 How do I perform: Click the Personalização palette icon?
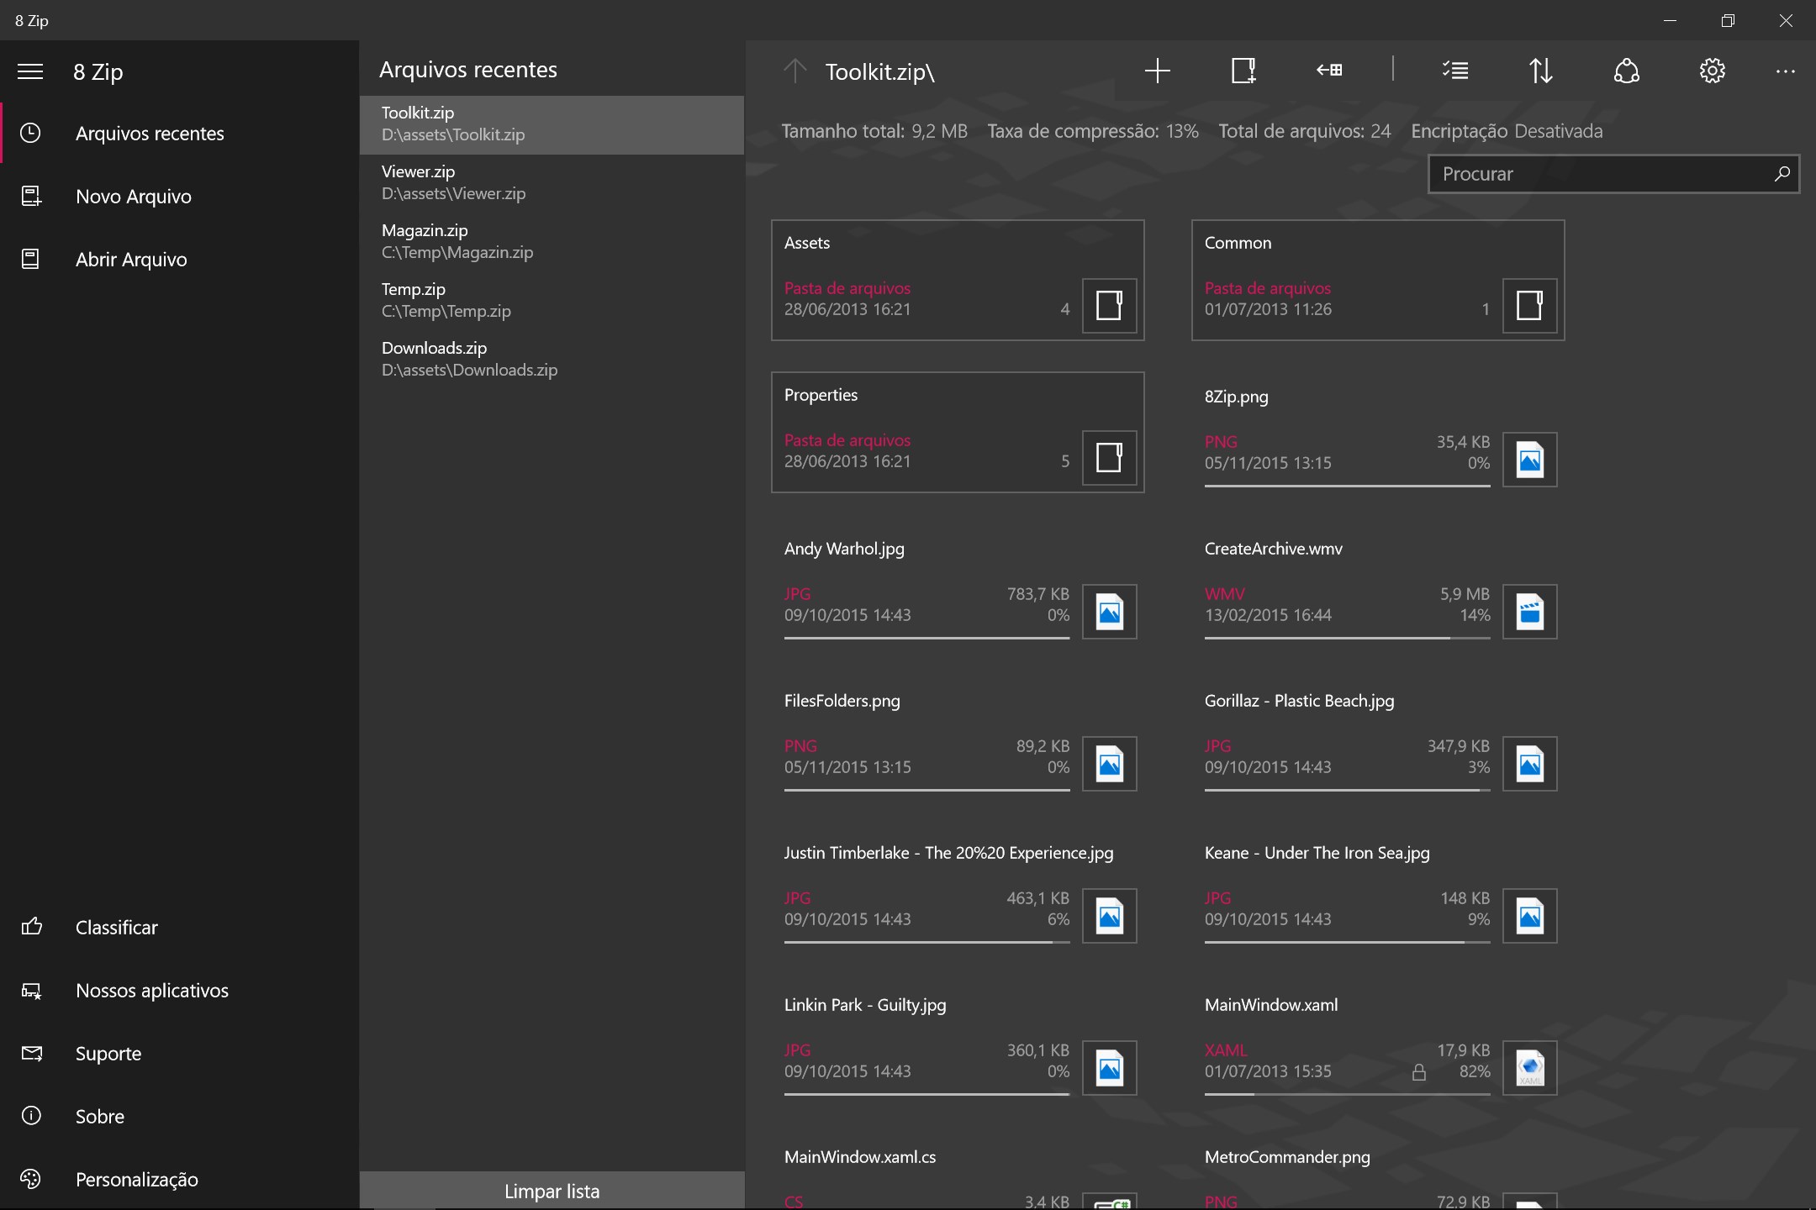(31, 1179)
